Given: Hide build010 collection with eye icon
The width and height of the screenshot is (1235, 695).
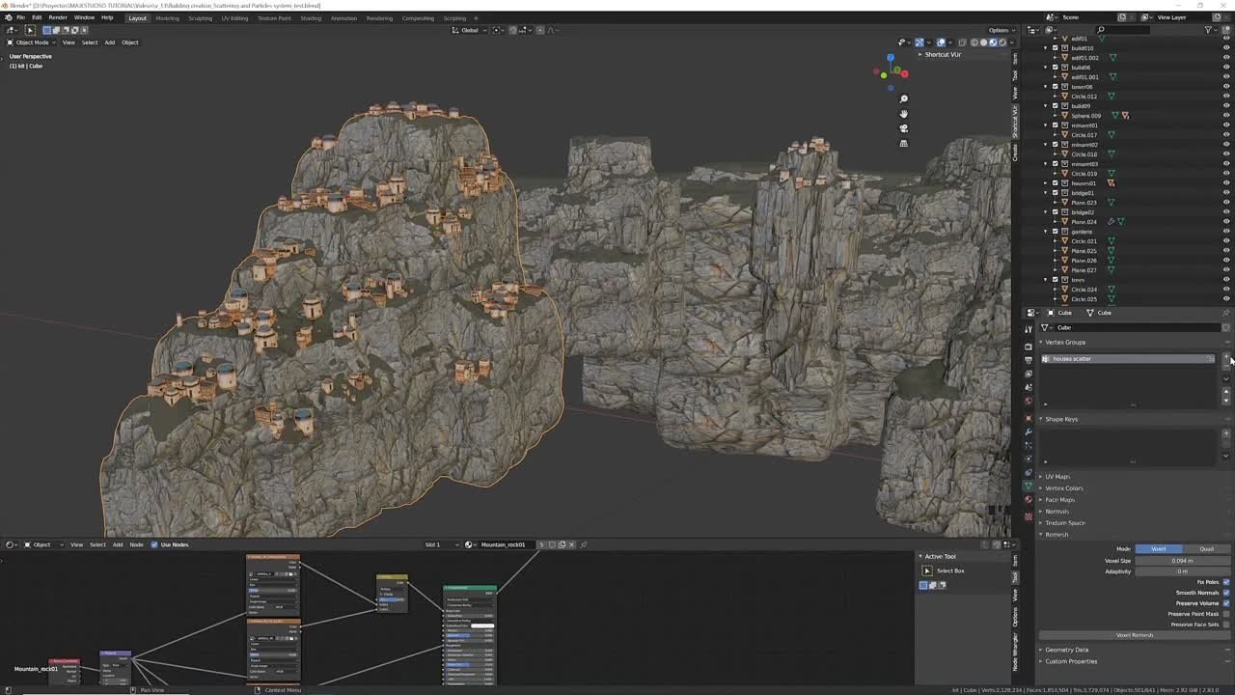Looking at the screenshot, I should click(x=1226, y=48).
